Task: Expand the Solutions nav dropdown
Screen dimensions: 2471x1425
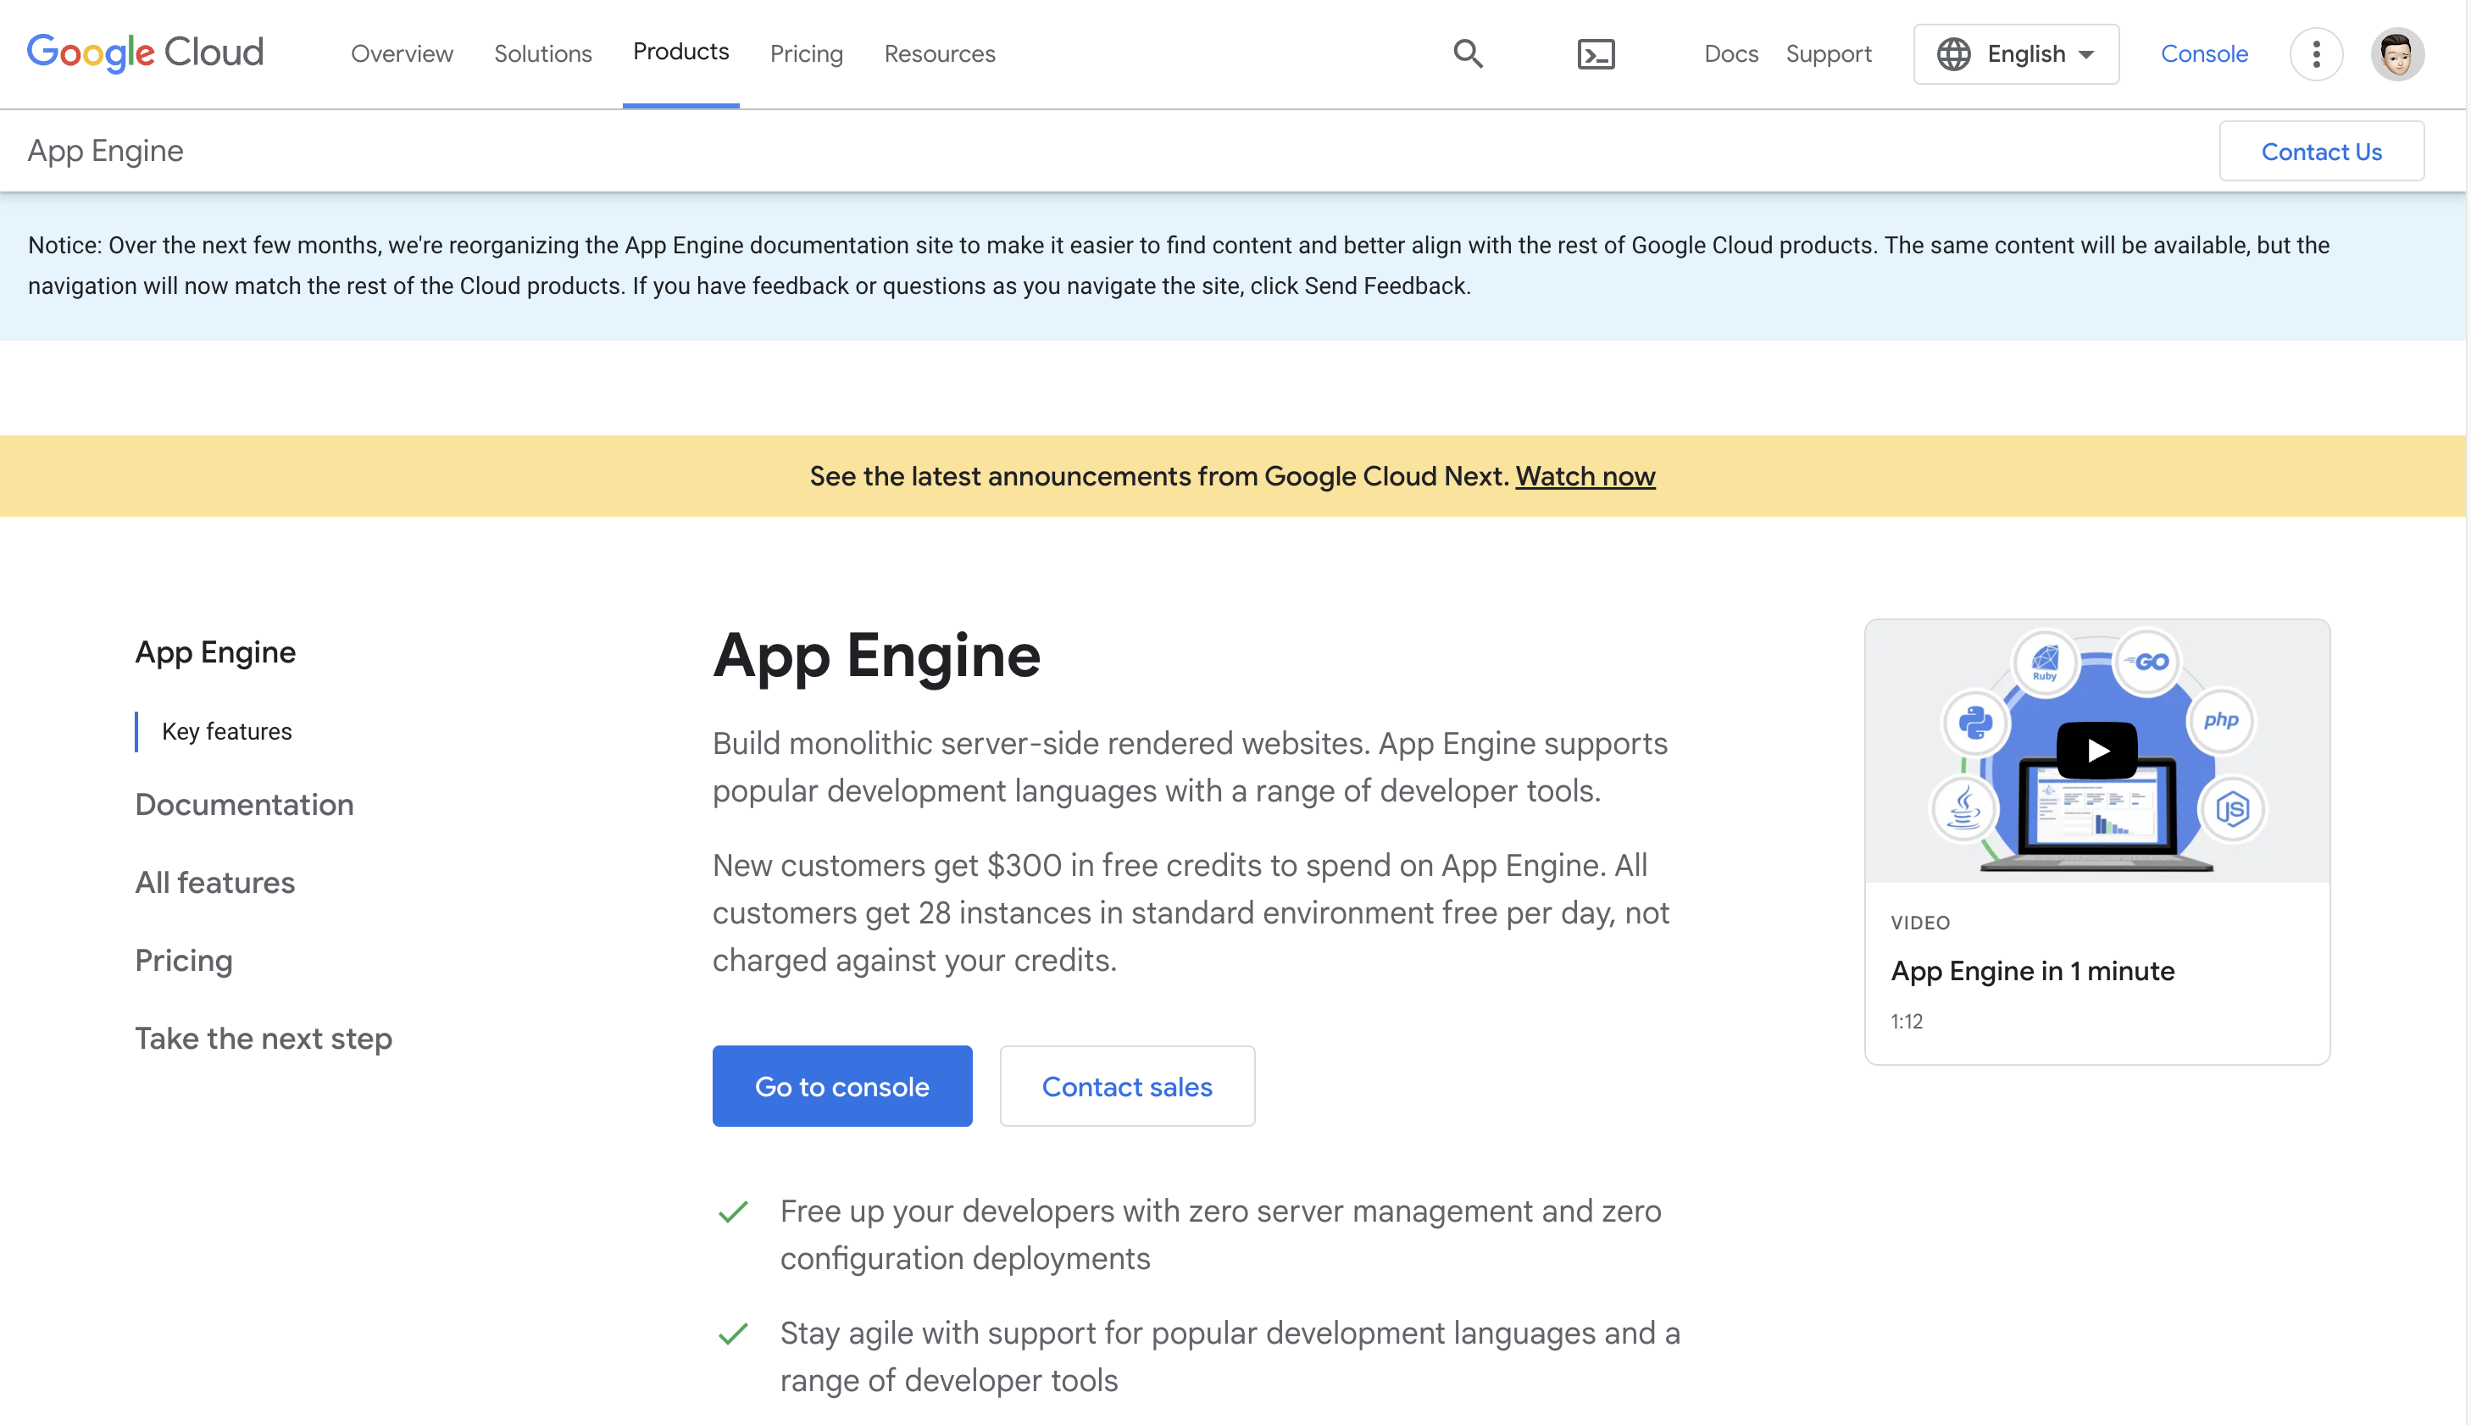Action: tap(543, 53)
